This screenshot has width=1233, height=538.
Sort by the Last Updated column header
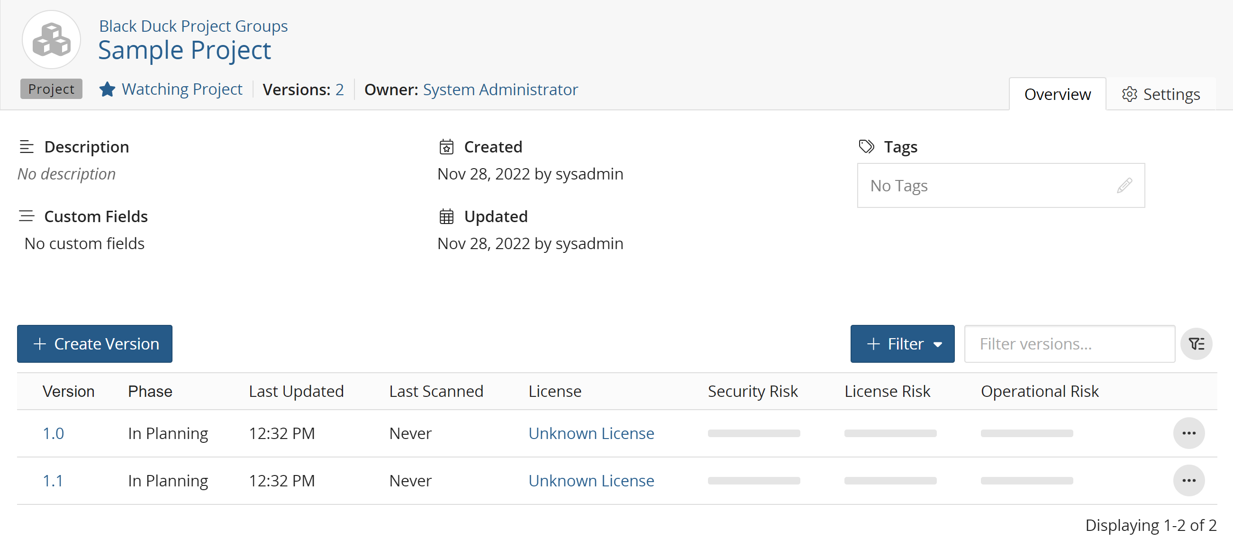click(296, 391)
